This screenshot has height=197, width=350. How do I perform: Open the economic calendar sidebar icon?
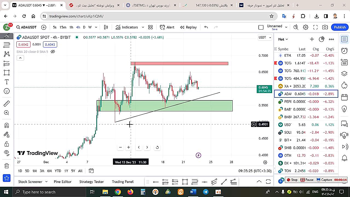tap(344, 97)
